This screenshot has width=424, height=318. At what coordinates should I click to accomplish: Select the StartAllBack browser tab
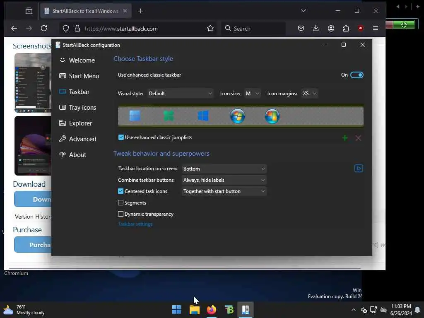85,11
